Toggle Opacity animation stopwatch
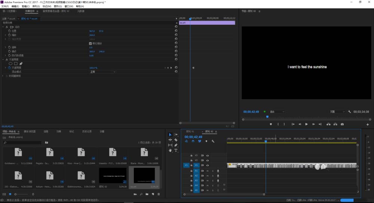 pos(9,68)
